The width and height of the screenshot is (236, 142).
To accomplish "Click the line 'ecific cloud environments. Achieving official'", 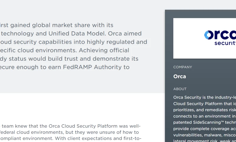I will tap(65, 50).
